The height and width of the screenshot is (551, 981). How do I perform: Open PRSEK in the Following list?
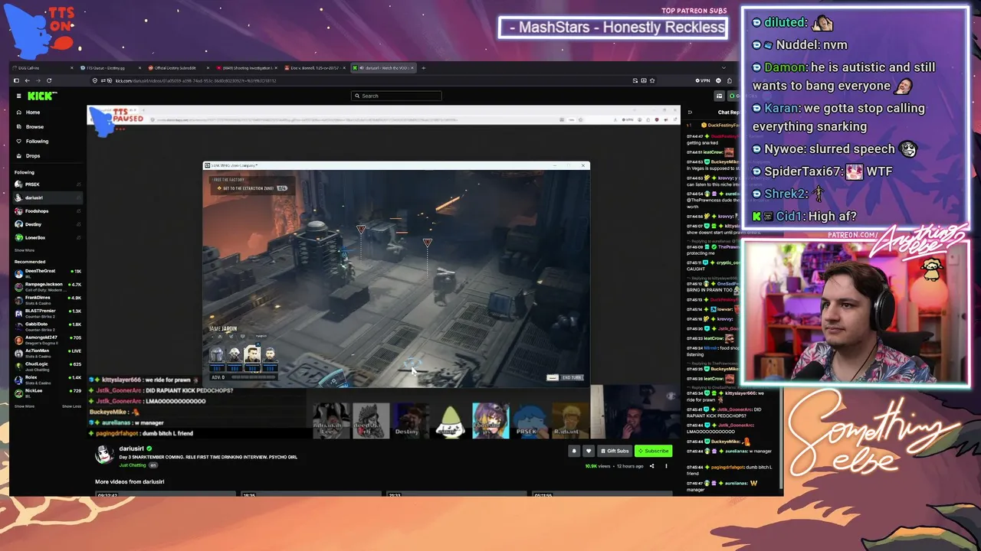coord(48,184)
